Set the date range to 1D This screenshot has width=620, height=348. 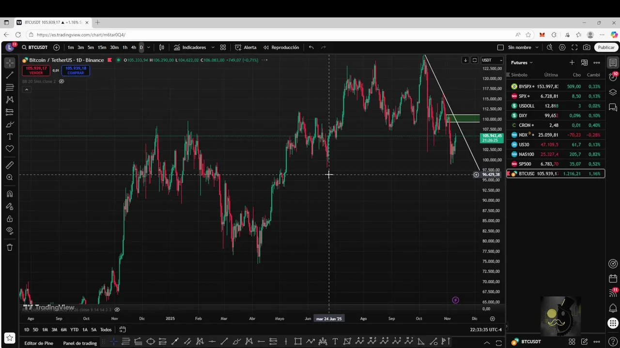pos(27,330)
